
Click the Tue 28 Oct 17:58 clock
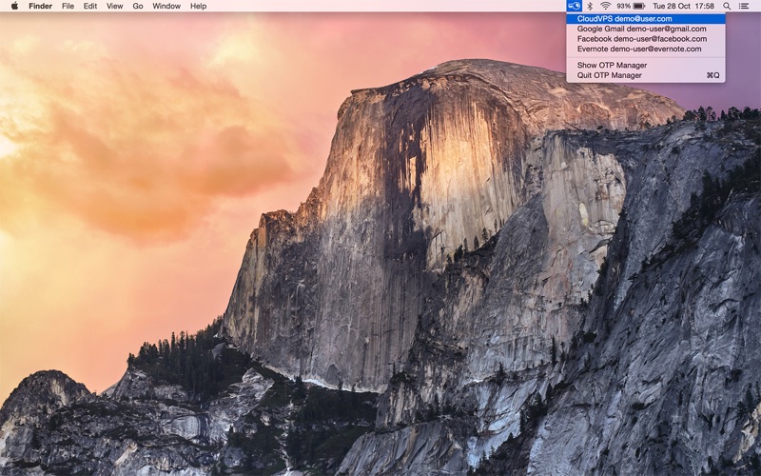tap(683, 6)
